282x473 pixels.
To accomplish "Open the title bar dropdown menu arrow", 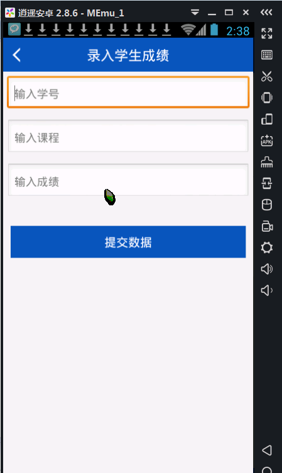I will click(x=195, y=13).
